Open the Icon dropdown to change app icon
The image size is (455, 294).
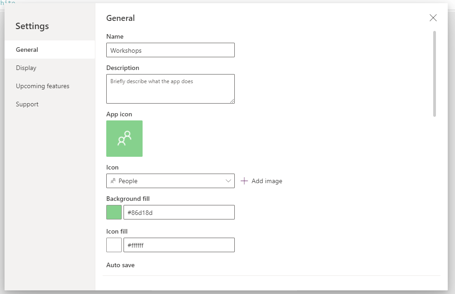pos(170,181)
